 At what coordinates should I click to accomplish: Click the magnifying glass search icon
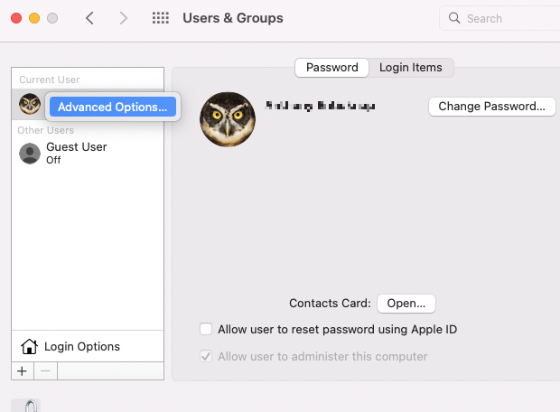pyautogui.click(x=454, y=18)
